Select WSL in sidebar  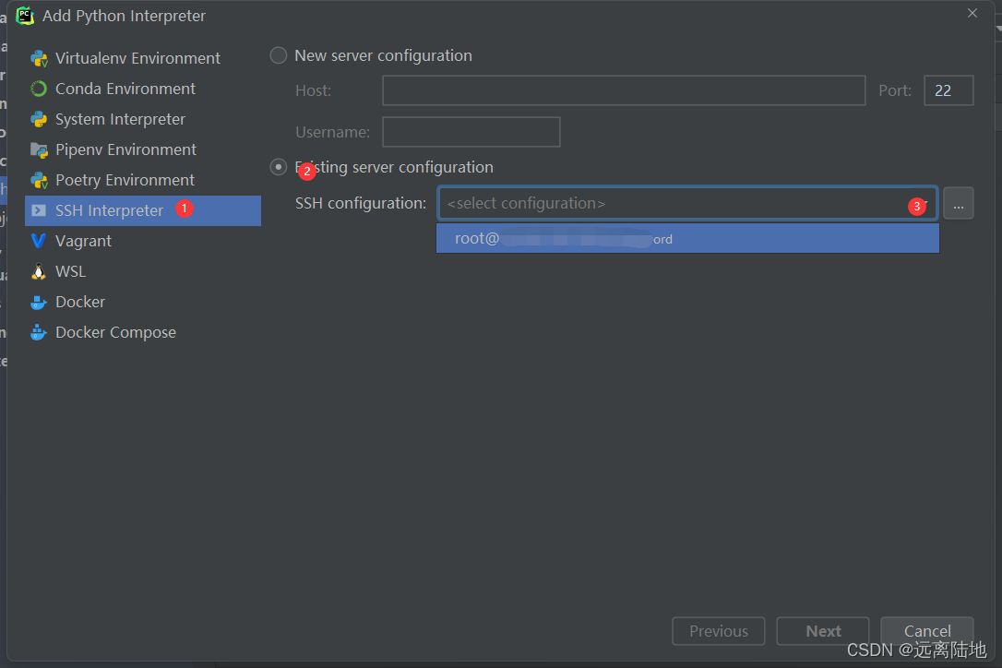pos(142,271)
